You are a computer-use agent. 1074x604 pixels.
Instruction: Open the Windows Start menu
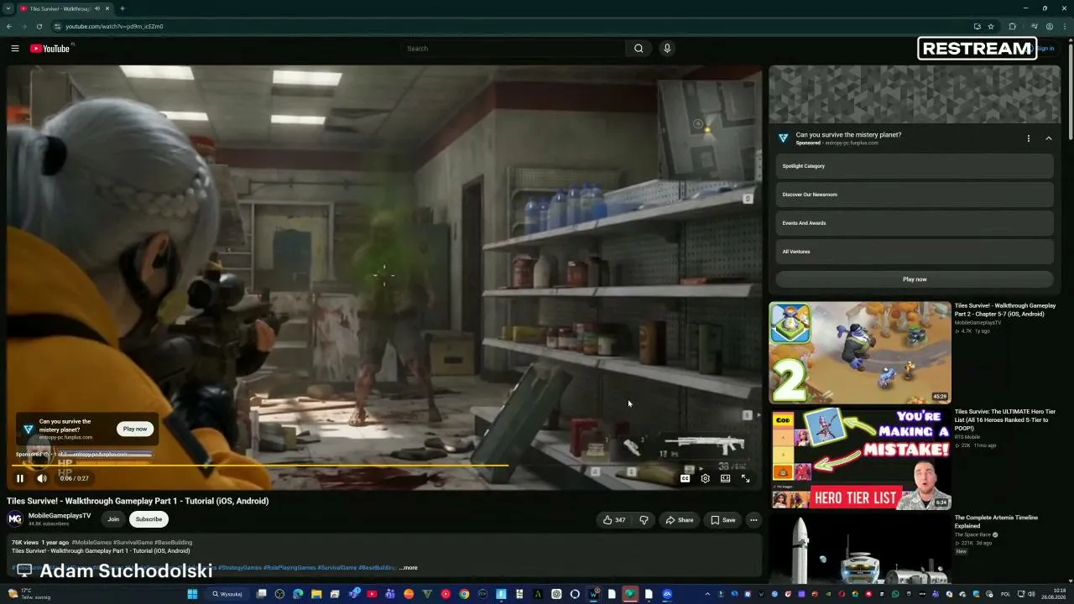coord(192,594)
